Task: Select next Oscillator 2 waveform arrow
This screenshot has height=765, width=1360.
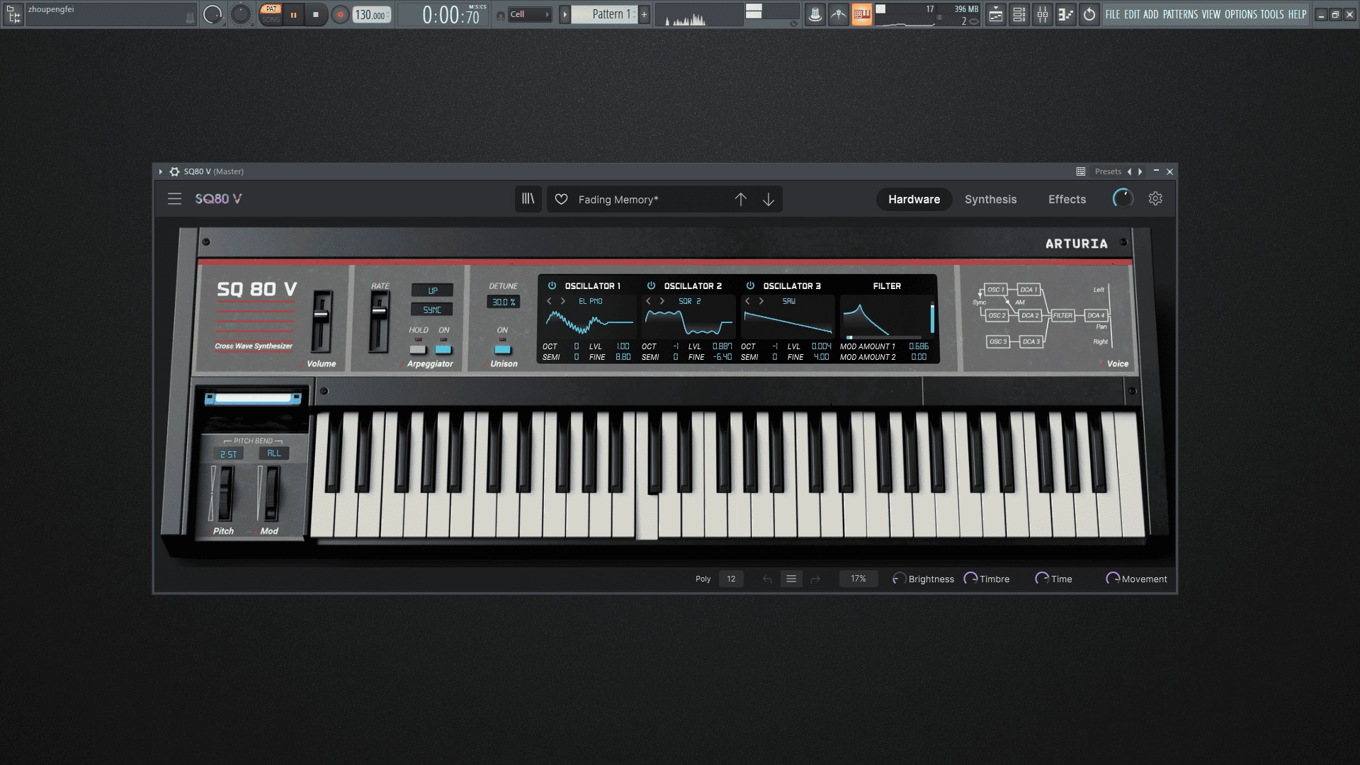Action: click(662, 301)
